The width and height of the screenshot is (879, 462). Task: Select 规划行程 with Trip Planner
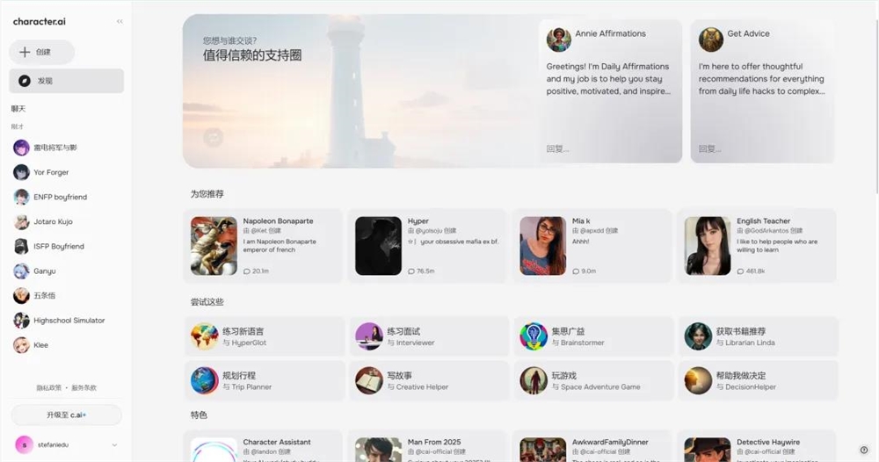coord(264,381)
